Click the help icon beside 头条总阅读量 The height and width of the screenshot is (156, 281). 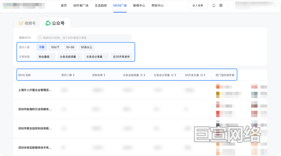(x=141, y=75)
